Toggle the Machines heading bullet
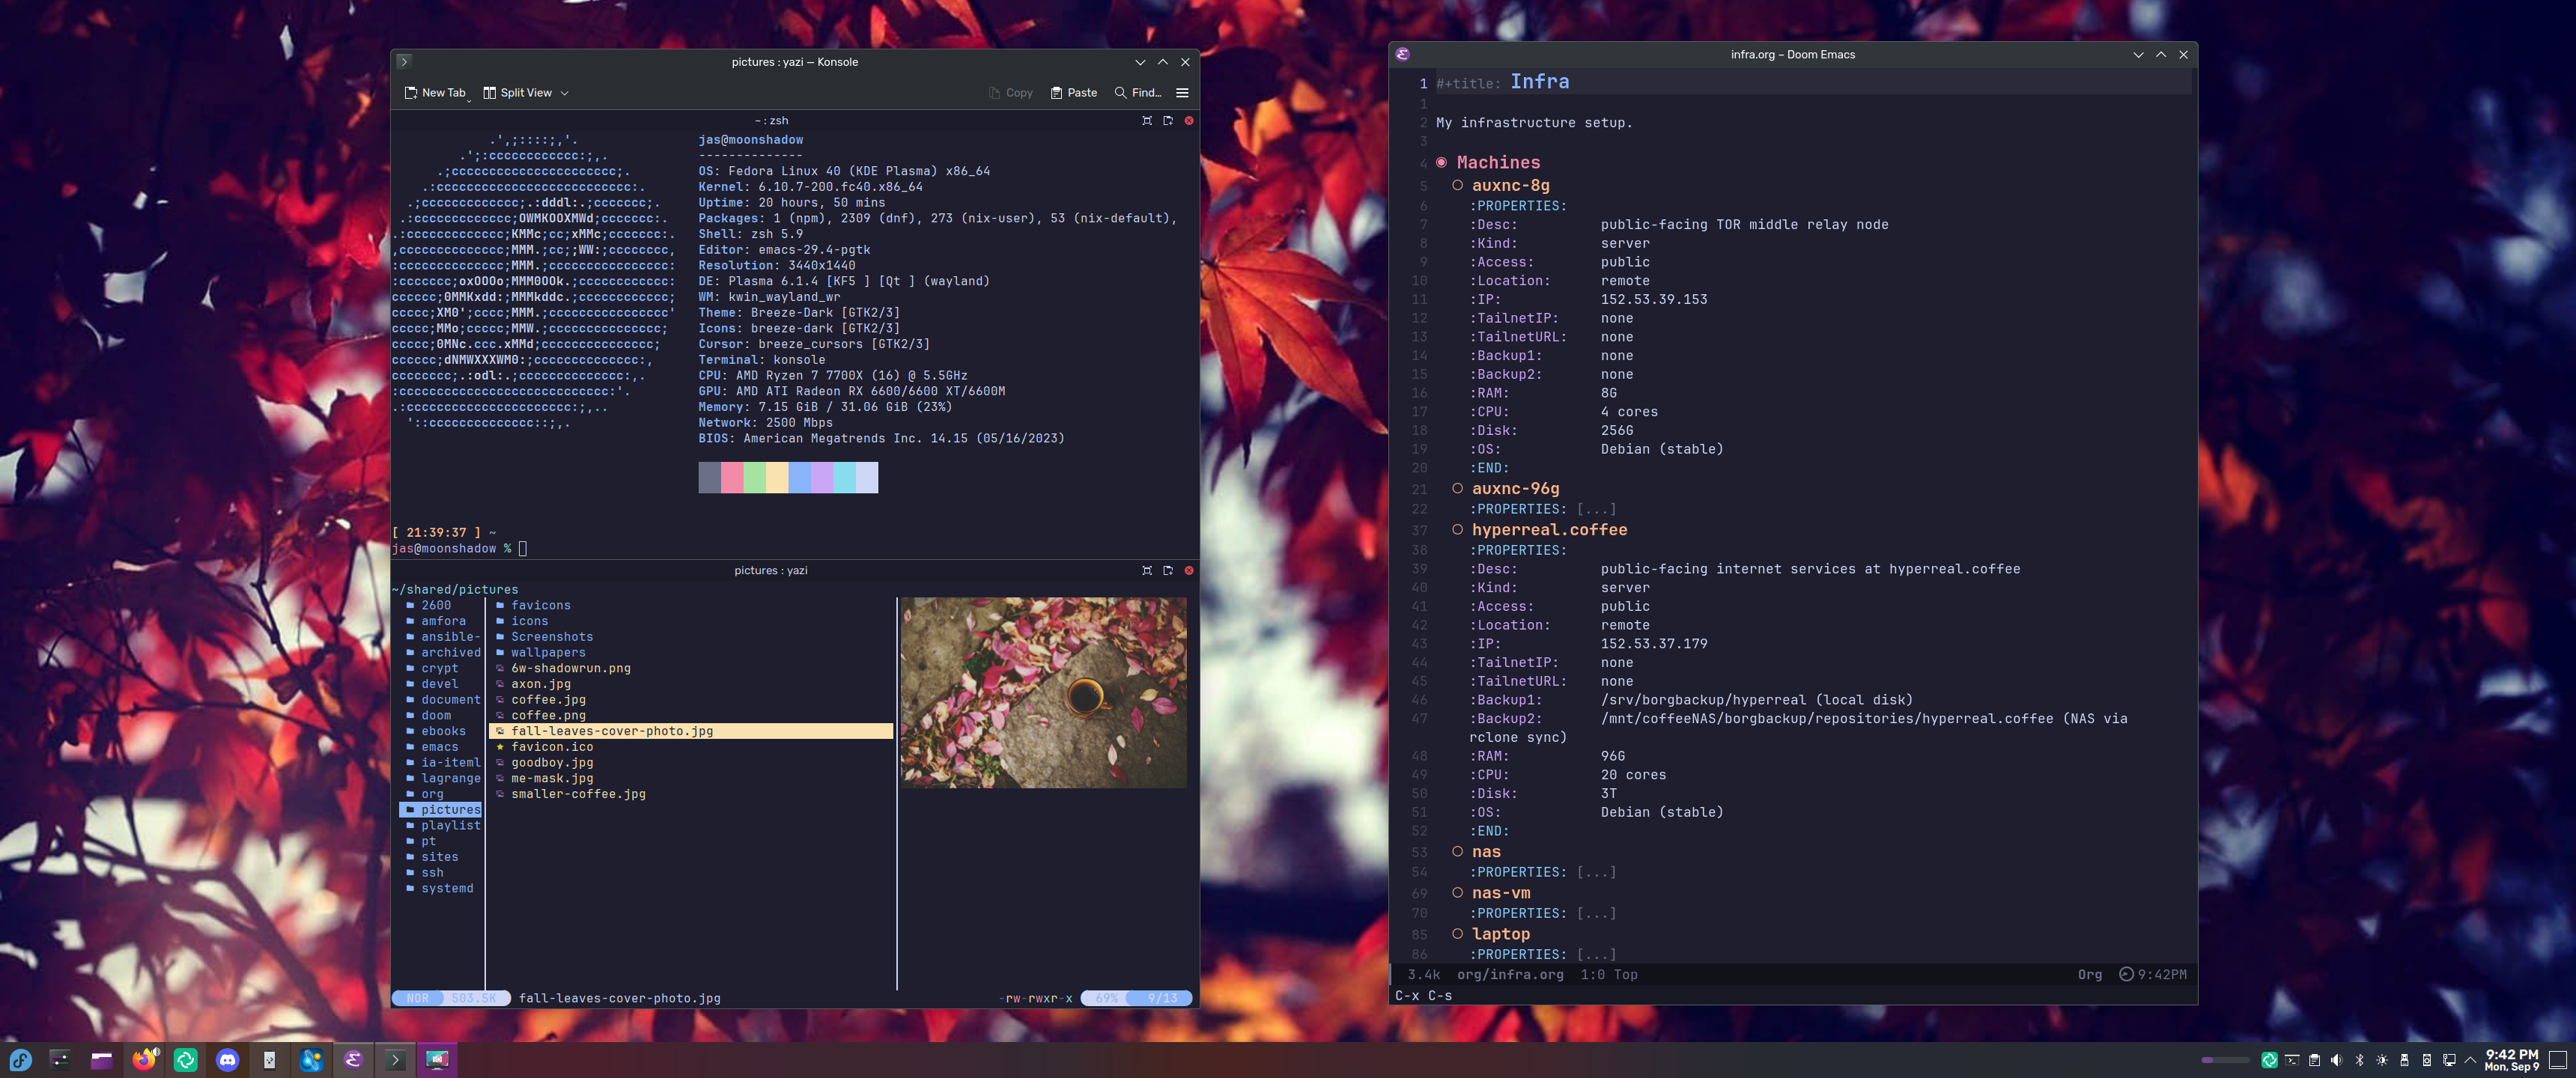 [1441, 162]
